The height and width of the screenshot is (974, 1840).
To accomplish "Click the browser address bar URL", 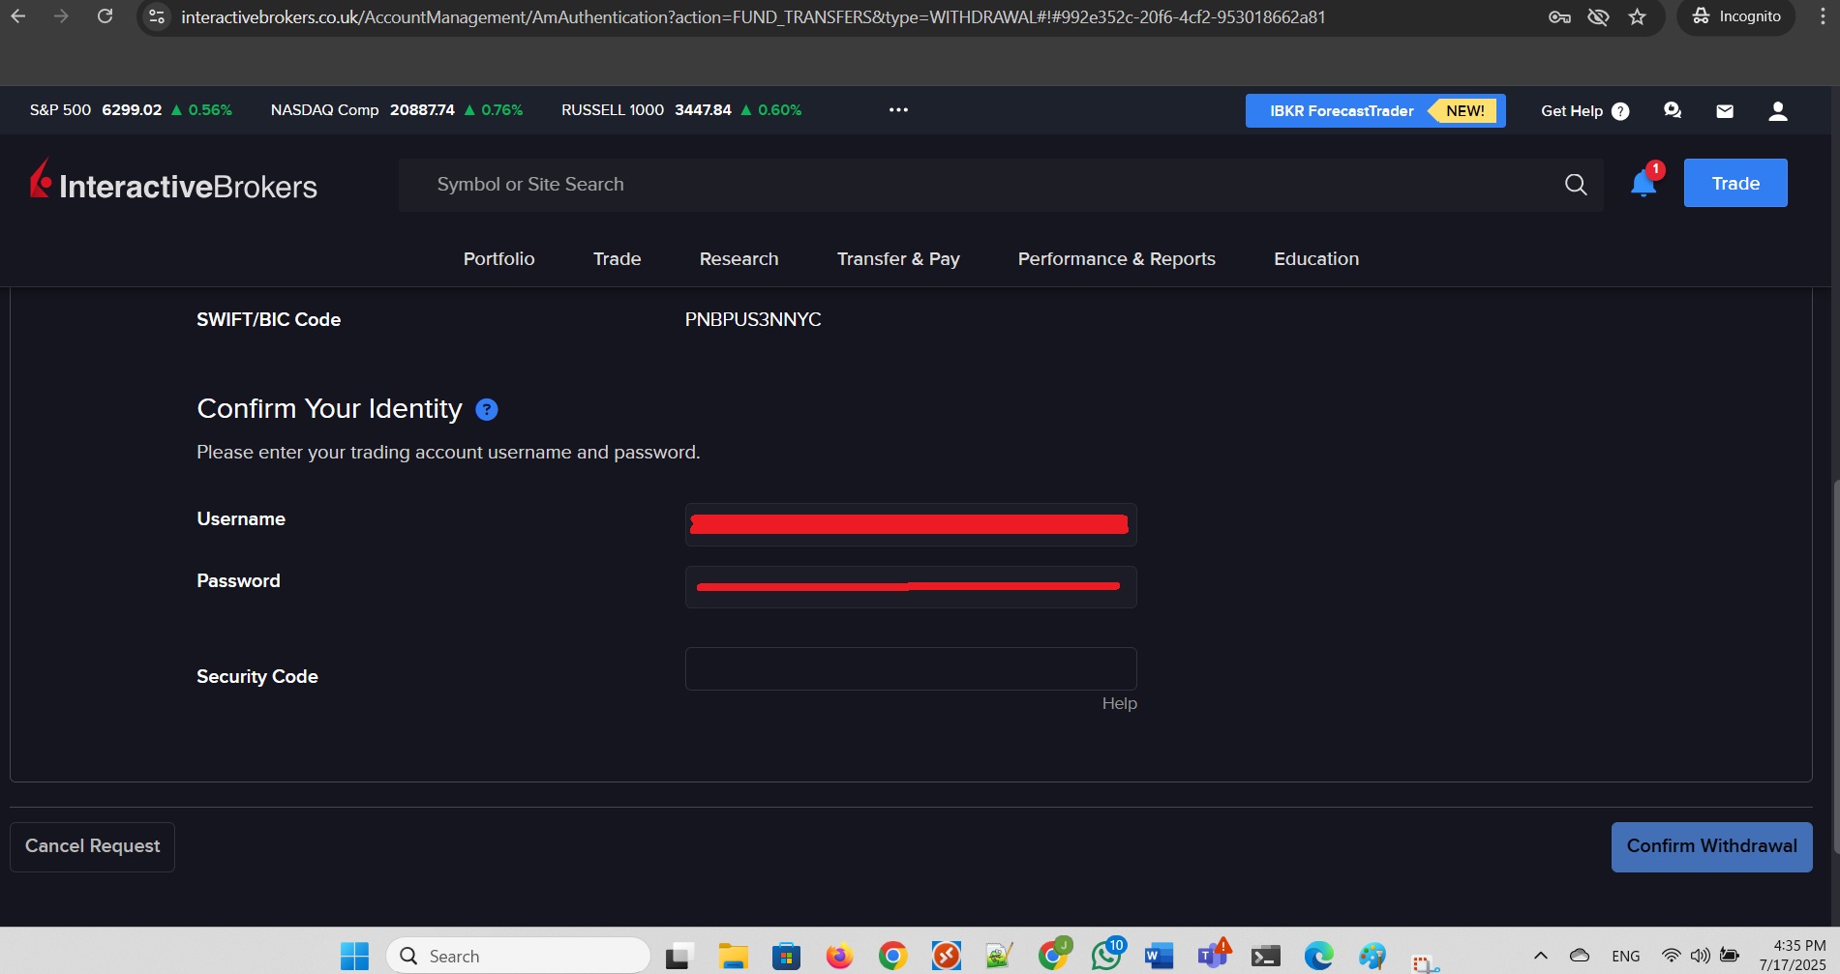I will click(753, 17).
